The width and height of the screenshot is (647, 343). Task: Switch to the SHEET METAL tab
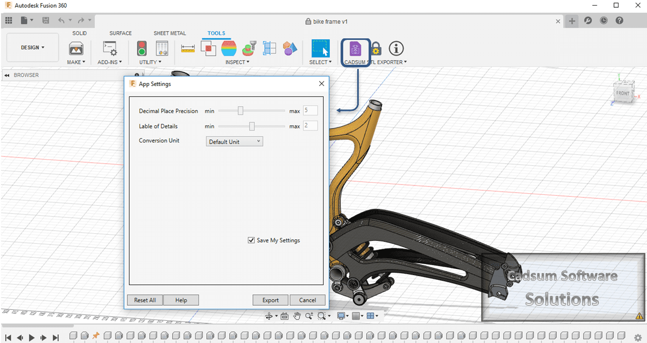tap(170, 33)
